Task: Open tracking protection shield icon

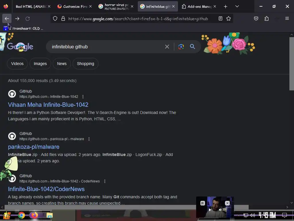Action: click(55, 19)
